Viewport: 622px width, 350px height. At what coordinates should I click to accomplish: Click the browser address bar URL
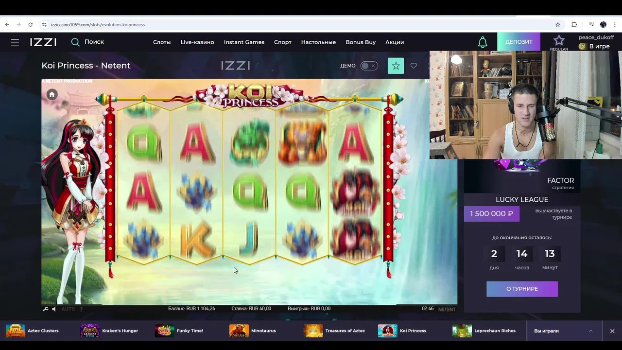98,25
